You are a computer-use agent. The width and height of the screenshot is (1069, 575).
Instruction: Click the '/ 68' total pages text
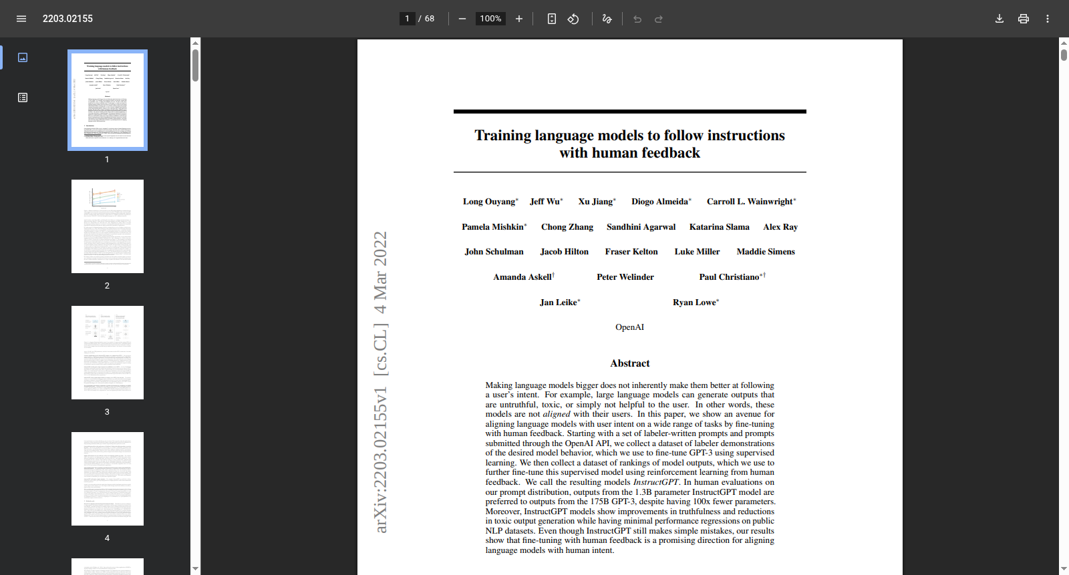click(x=426, y=19)
